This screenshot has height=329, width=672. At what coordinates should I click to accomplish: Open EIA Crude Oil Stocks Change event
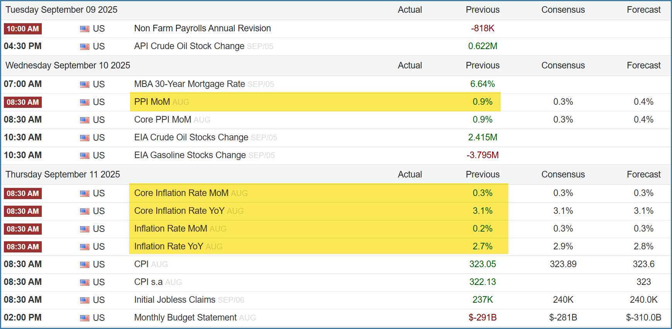[191, 137]
